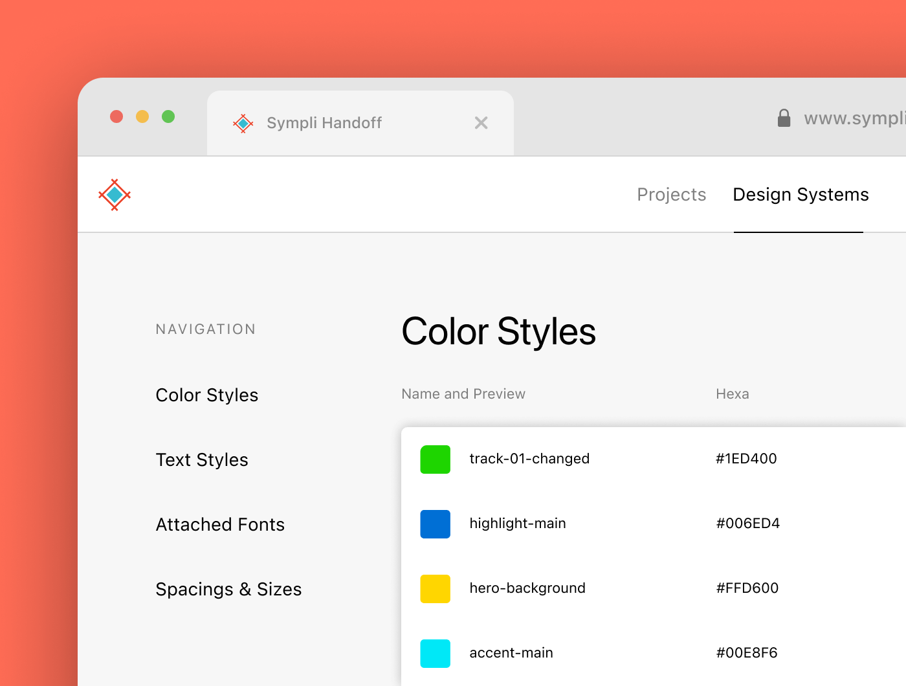Screen dimensions: 906x686
Task: Select the highlight-main style name
Action: (518, 524)
